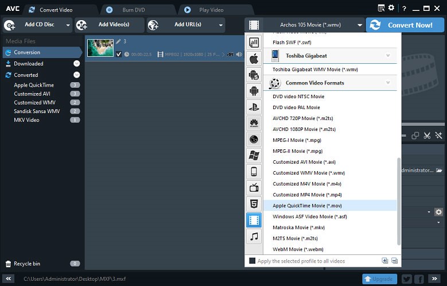Open the scissors clip tool
This screenshot has height=286, width=447.
click(427, 136)
